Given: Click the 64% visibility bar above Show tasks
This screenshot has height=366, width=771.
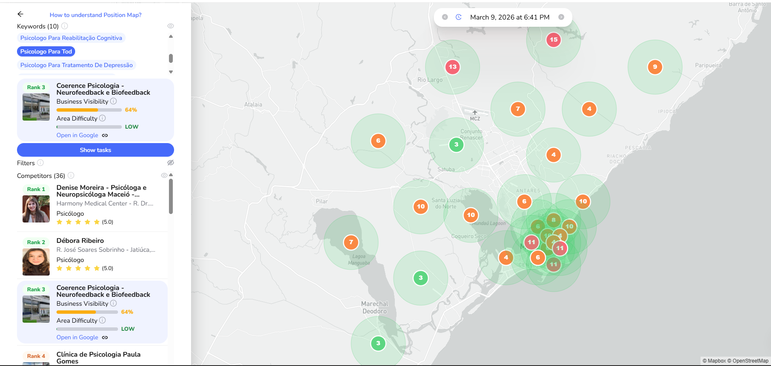Looking at the screenshot, I should click(89, 110).
